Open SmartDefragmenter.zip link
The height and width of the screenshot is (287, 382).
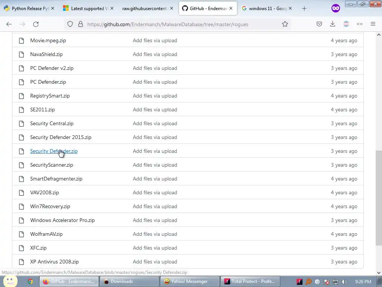(56, 179)
